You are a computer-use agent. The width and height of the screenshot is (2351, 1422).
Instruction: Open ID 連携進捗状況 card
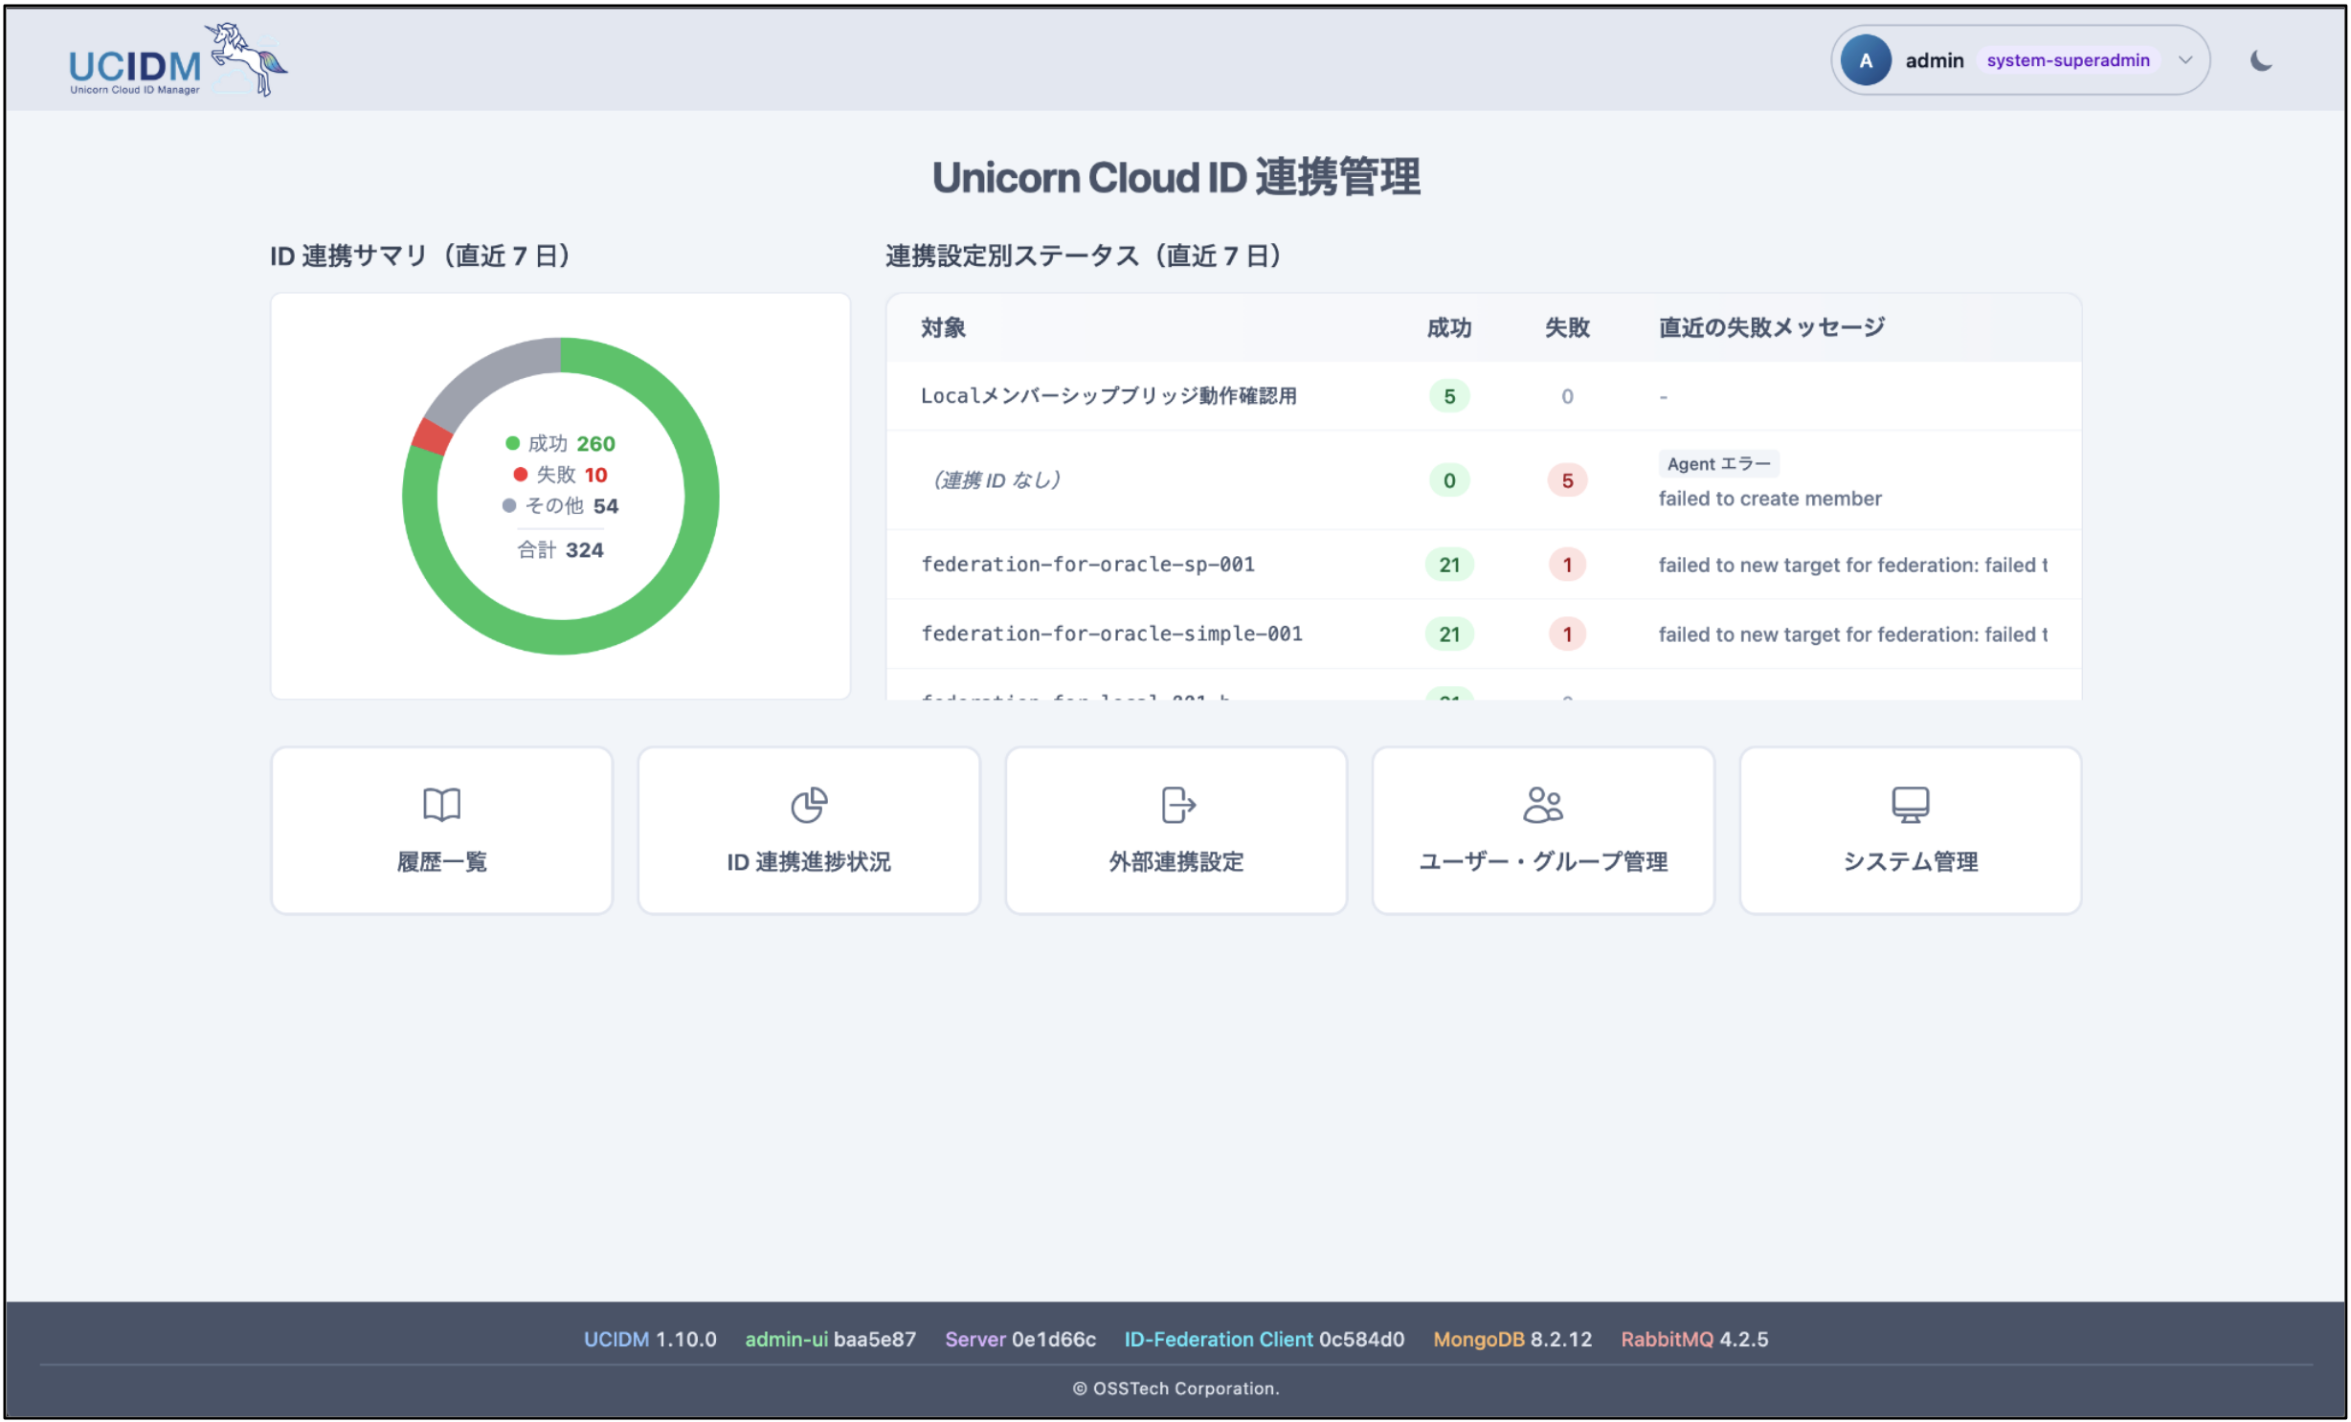pos(809,830)
